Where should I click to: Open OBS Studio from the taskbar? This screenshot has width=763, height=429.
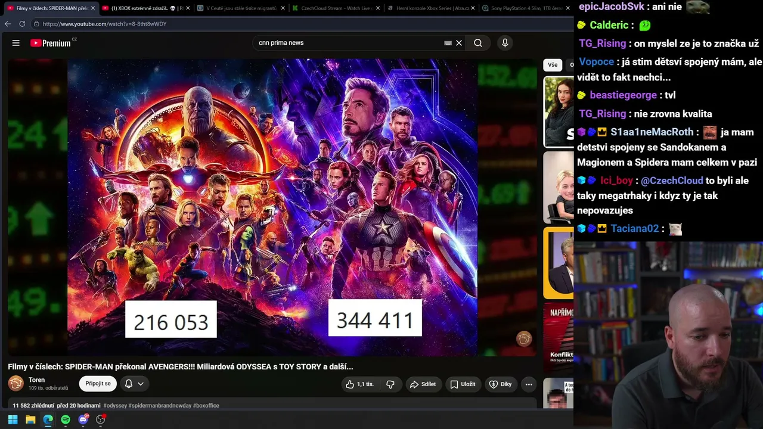pyautogui.click(x=101, y=419)
